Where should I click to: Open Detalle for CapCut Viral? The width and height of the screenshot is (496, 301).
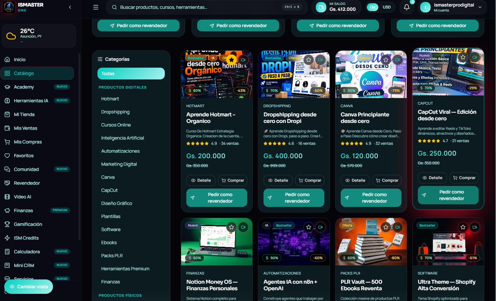pyautogui.click(x=432, y=178)
